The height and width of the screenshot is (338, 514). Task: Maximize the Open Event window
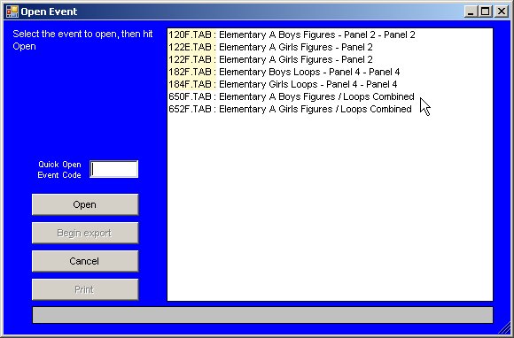pyautogui.click(x=486, y=12)
